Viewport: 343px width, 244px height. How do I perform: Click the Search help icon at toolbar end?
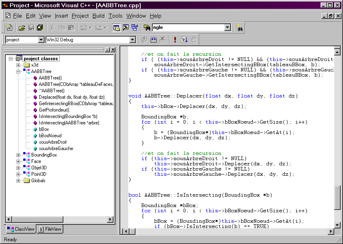(239, 28)
